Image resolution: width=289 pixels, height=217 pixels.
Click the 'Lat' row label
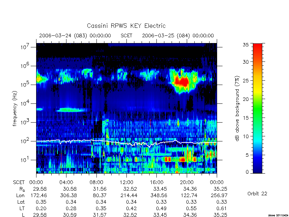pyautogui.click(x=21, y=202)
